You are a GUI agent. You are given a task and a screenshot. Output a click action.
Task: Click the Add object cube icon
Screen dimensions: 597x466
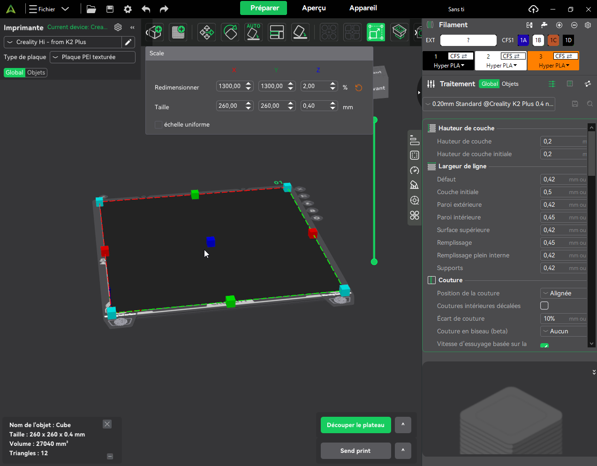click(155, 32)
